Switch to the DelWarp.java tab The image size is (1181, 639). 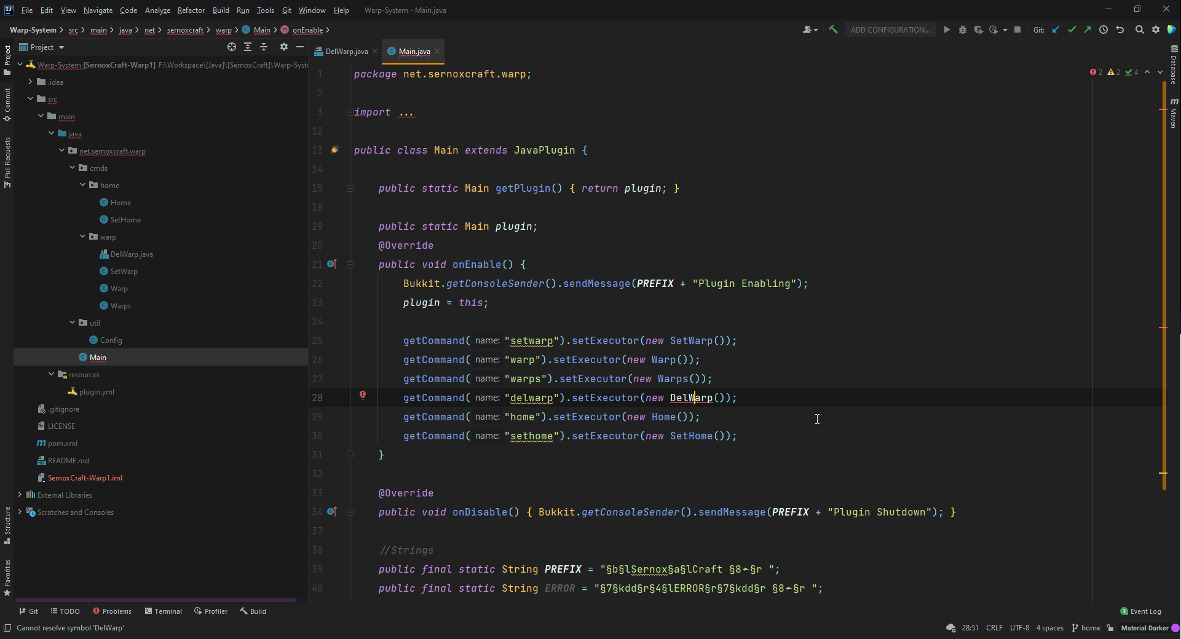click(x=346, y=52)
